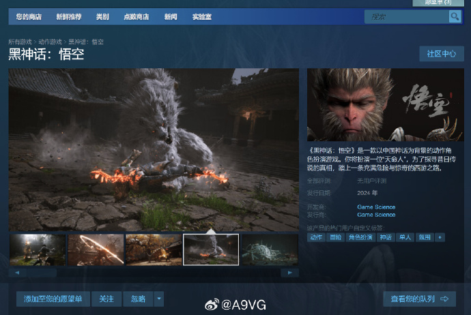Select the pale spiky creature thumbnail

pos(270,250)
